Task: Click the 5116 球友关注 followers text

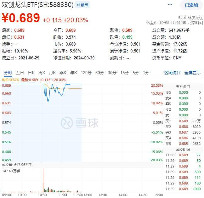Action: [190, 18]
